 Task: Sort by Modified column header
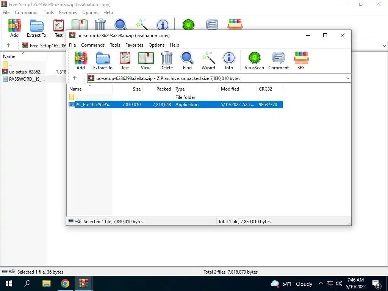(x=237, y=89)
